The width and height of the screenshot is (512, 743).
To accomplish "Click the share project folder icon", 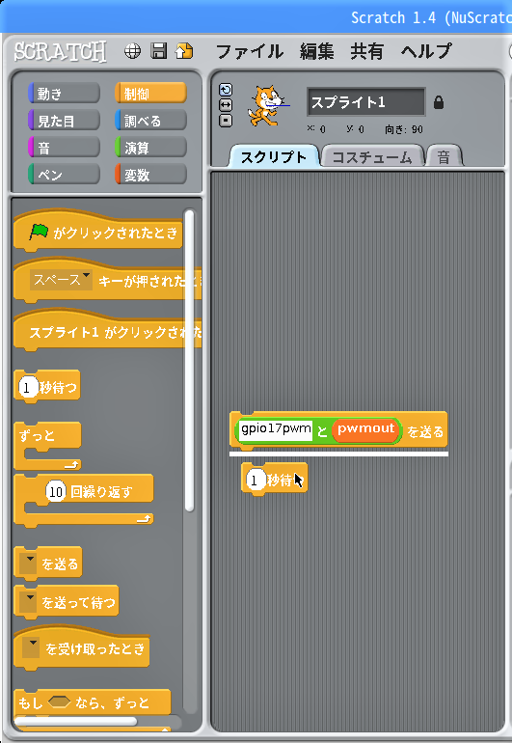I will pyautogui.click(x=184, y=51).
